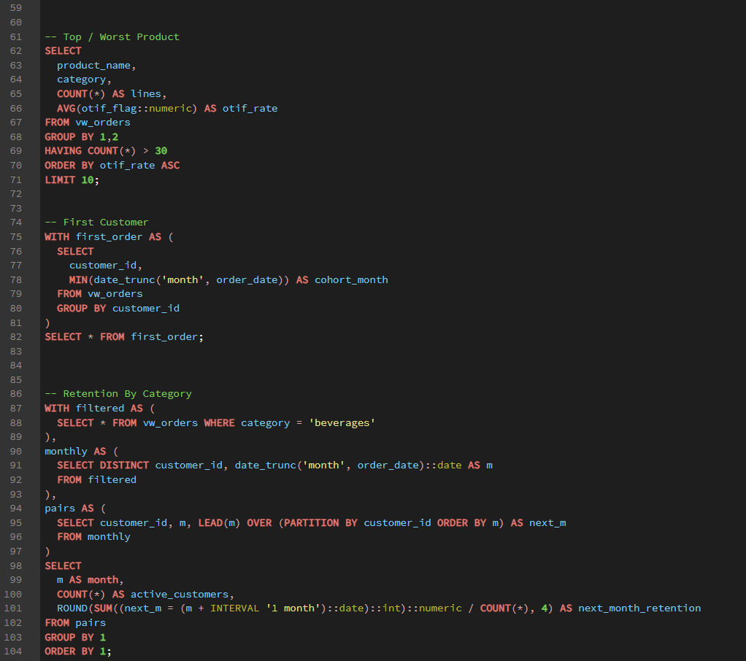
Task: Click the DISTINCT keyword on line 91
Action: coord(127,465)
